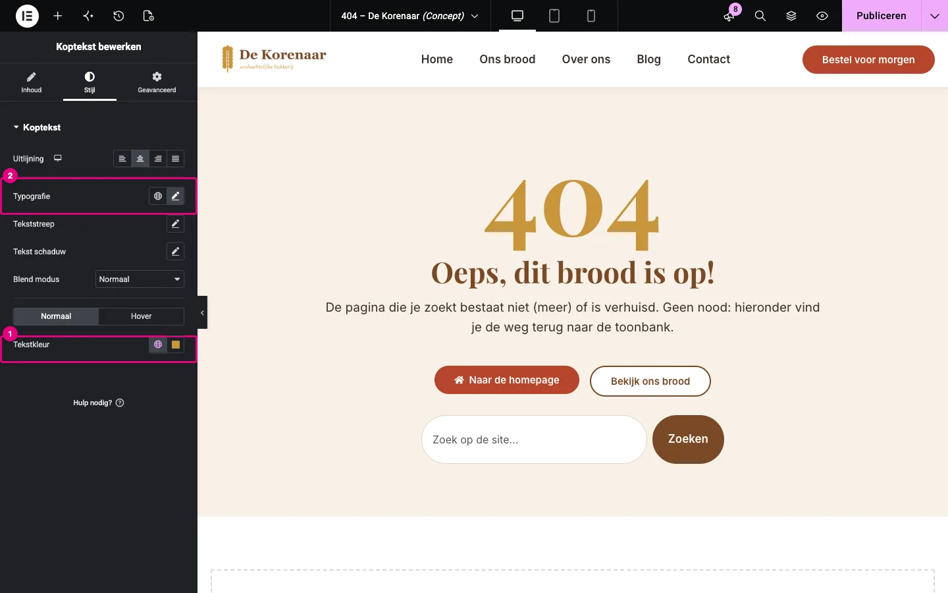Click Naar de homepage button

[507, 380]
